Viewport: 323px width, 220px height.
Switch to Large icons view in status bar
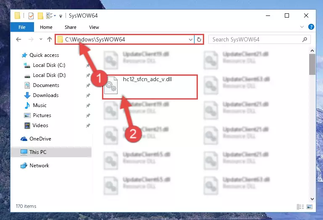310,207
